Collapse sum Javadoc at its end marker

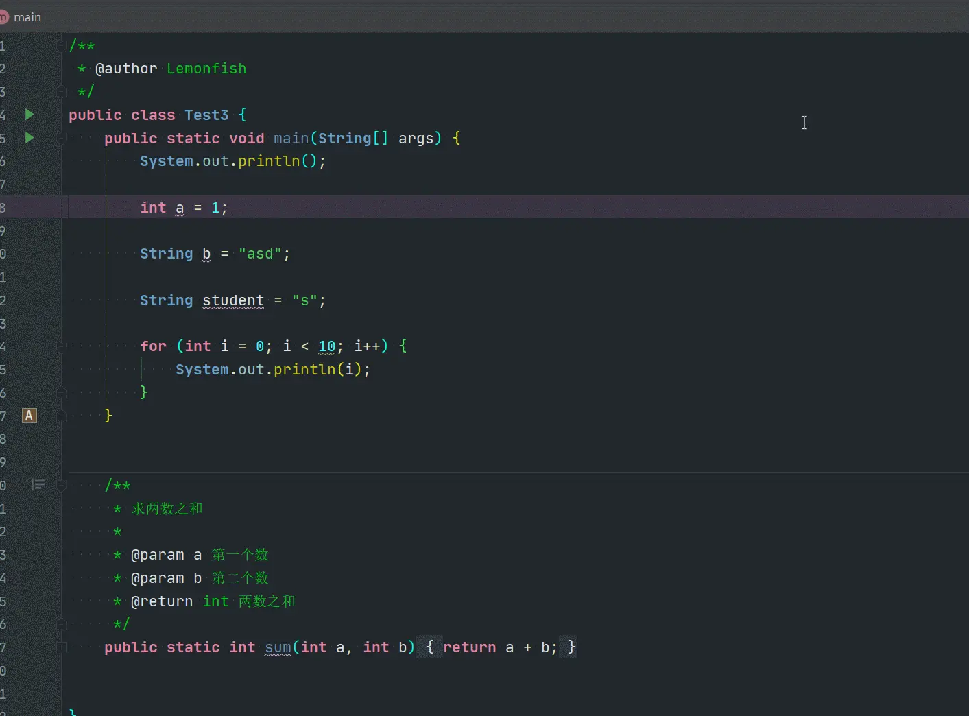click(x=62, y=624)
